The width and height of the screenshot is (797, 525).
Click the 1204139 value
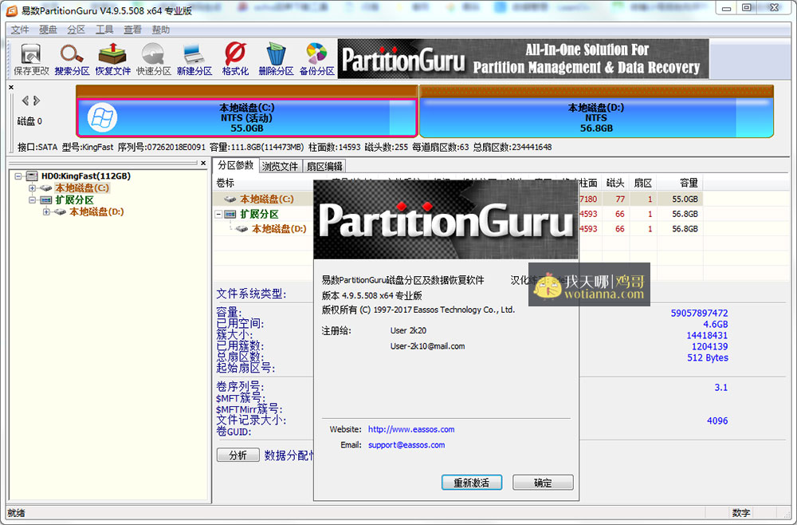pyautogui.click(x=709, y=346)
